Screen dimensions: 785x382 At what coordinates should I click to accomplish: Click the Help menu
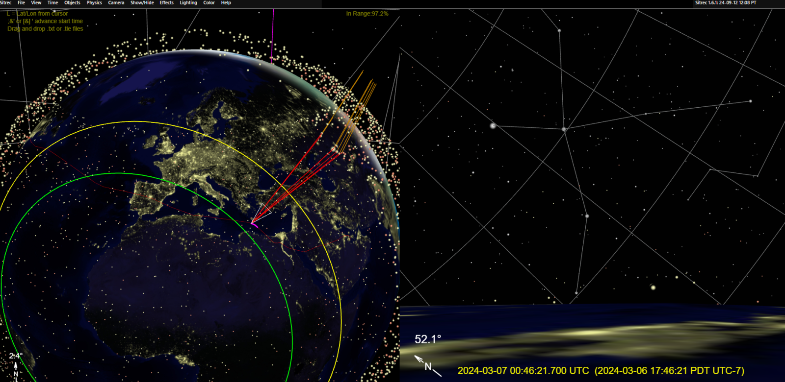tap(226, 3)
